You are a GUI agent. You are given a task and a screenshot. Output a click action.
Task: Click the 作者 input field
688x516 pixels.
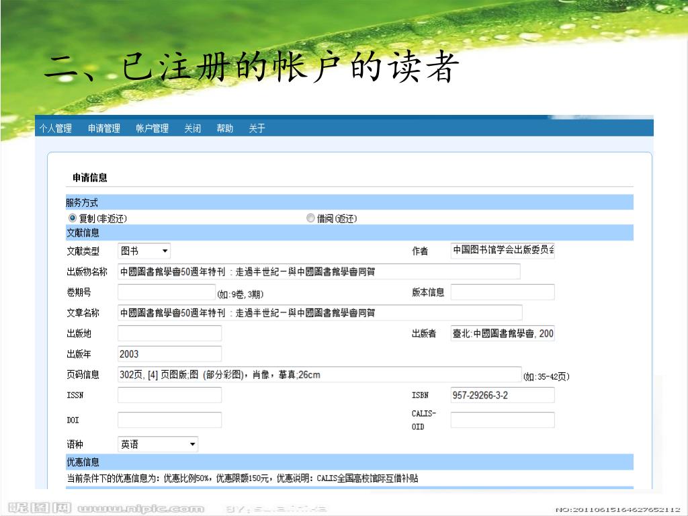tap(503, 251)
